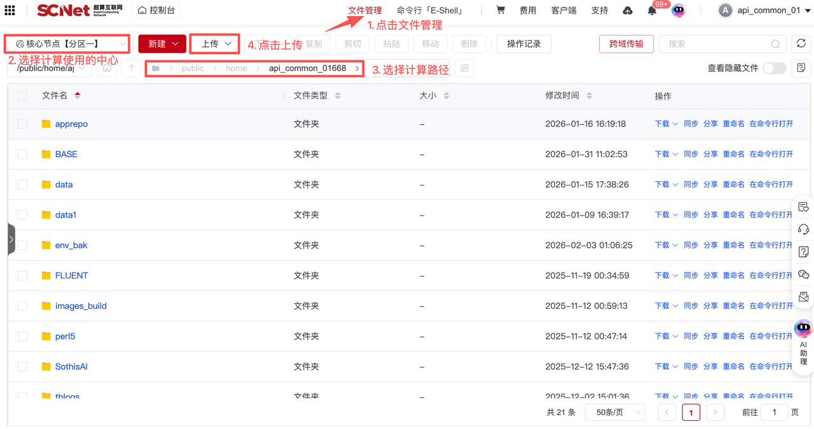Click the go-to page number field
Screen dimensions: 814x429
coord(774,412)
